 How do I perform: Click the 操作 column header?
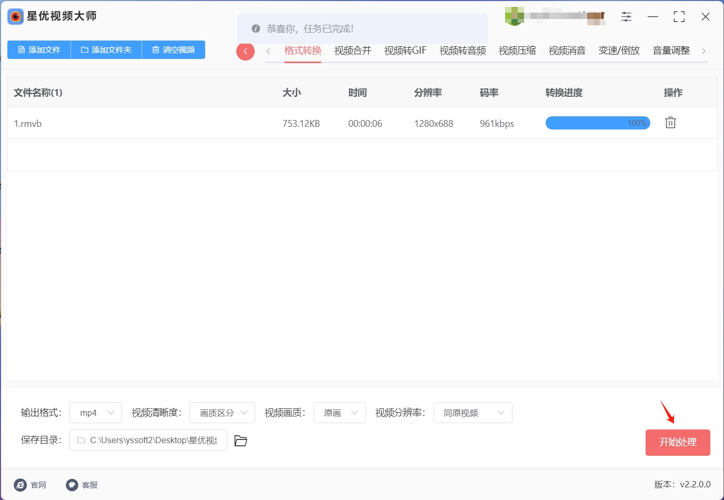click(x=673, y=93)
